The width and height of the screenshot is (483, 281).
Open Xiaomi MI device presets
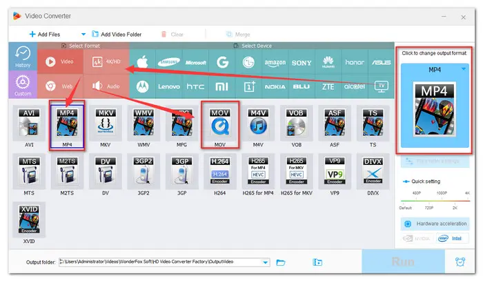pos(222,86)
